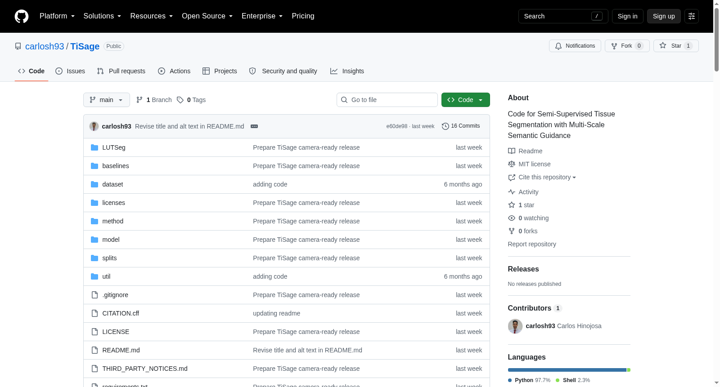The image size is (720, 387).
Task: Click the LUTSeg folder icon
Action: point(94,147)
